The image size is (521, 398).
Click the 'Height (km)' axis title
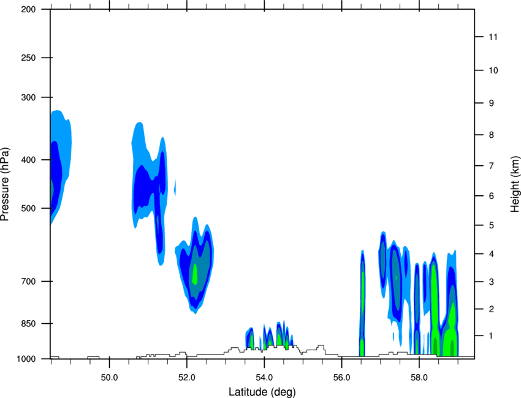(515, 184)
